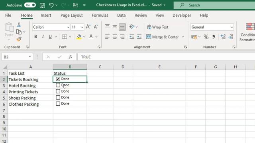Click the Save icon in title bar
255x143 pixels.
click(42, 5)
